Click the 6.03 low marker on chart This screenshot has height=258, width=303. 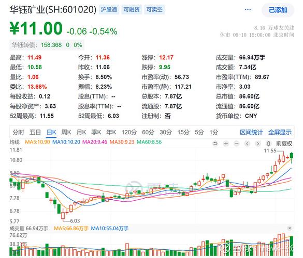75,221
